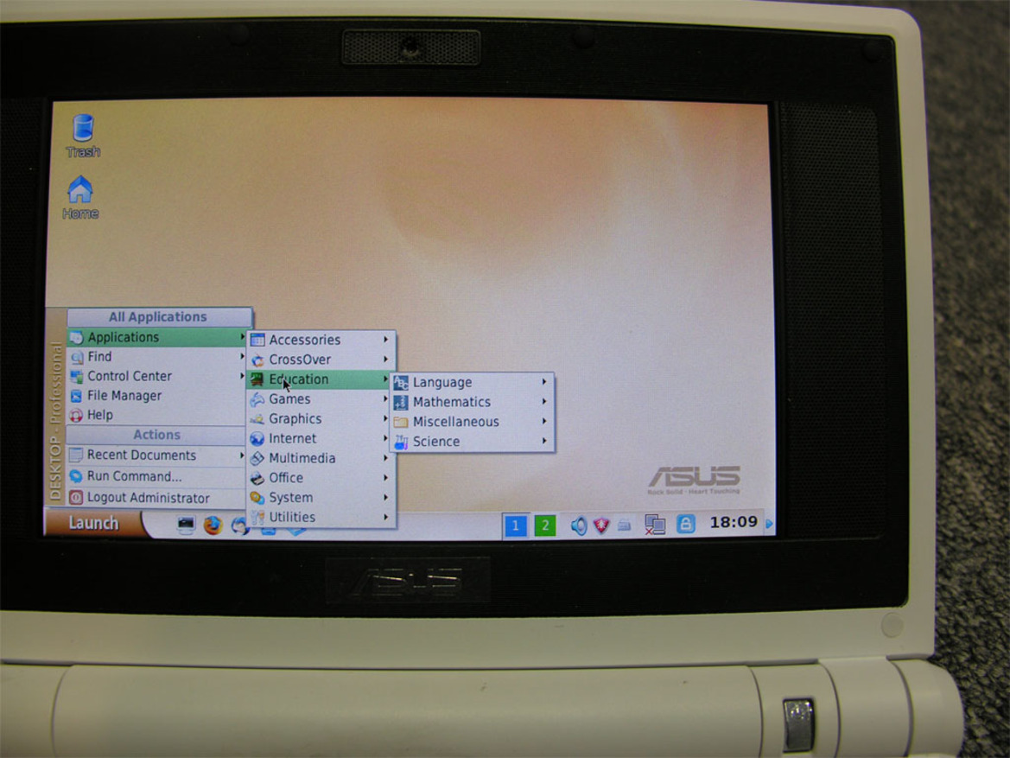The image size is (1010, 758).
Task: Click the Science flask icon
Action: [x=401, y=443]
